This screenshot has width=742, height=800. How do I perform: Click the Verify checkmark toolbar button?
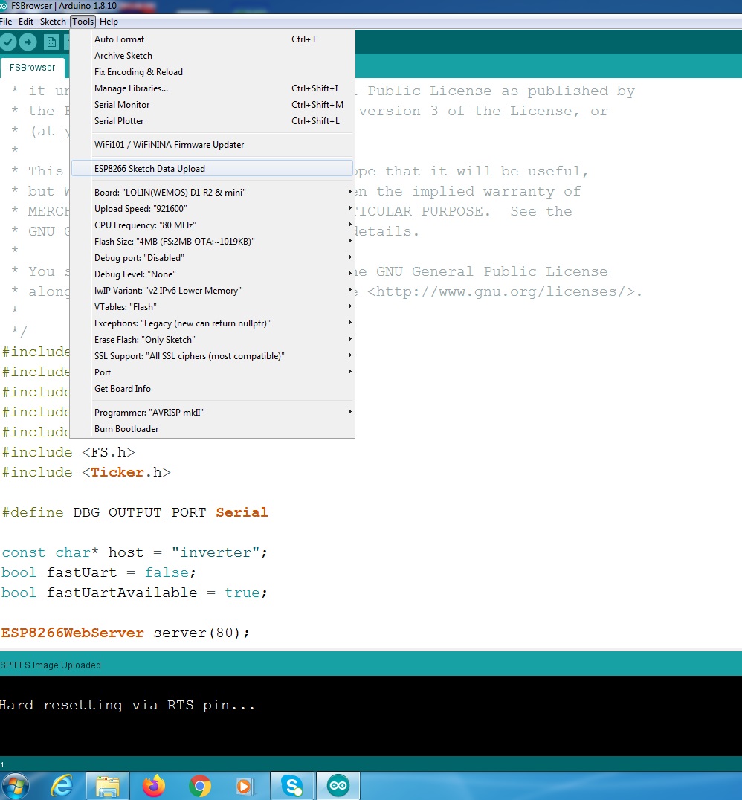point(9,42)
